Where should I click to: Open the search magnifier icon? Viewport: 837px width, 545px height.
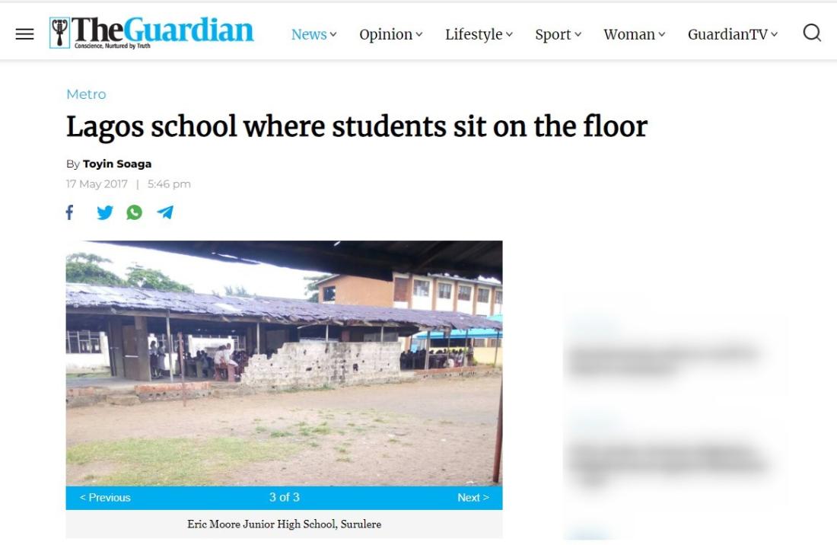coord(812,33)
